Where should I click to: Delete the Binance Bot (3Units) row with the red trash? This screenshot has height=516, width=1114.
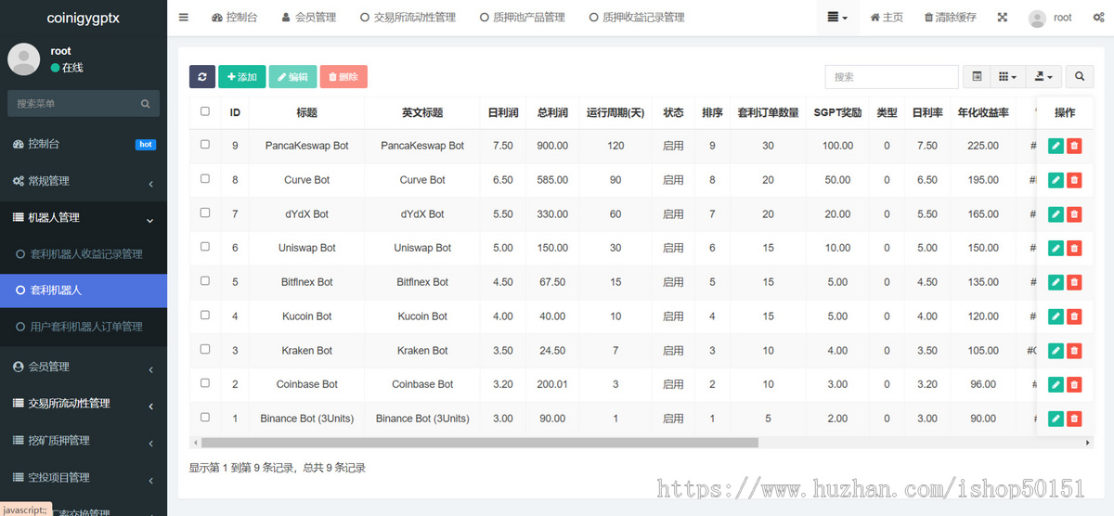(x=1074, y=419)
